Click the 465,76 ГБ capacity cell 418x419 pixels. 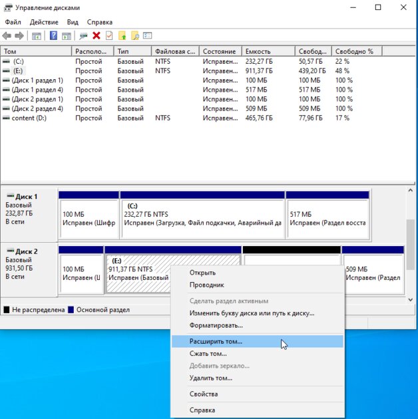coord(259,118)
